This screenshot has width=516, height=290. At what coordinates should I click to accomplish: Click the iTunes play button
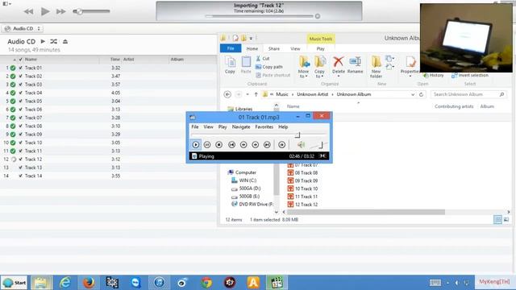pyautogui.click(x=45, y=11)
